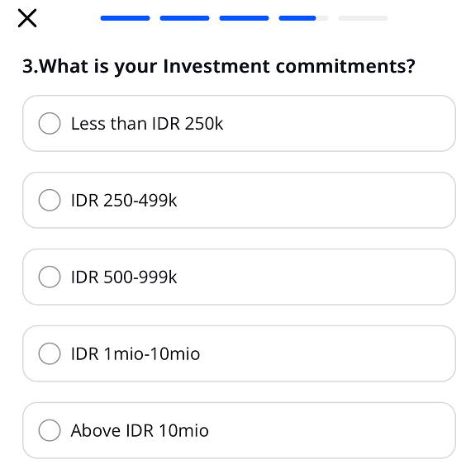Pick the 'IDR 500-999k' option label
466x474 pixels.
[x=124, y=277]
